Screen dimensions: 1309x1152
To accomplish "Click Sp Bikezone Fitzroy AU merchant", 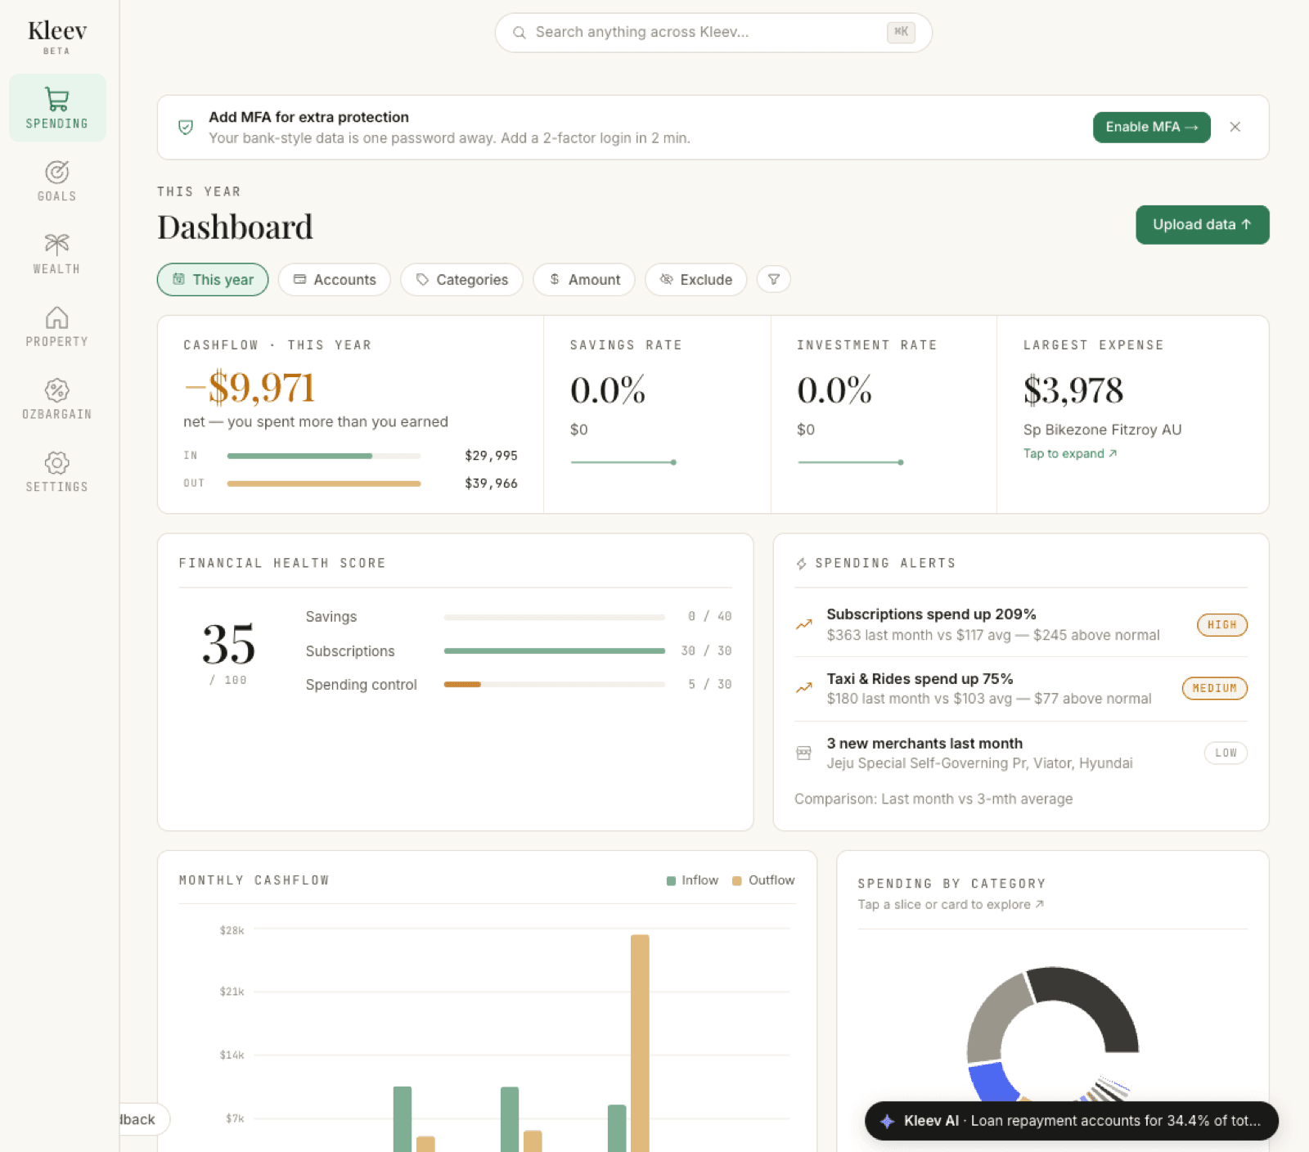I will (x=1102, y=430).
